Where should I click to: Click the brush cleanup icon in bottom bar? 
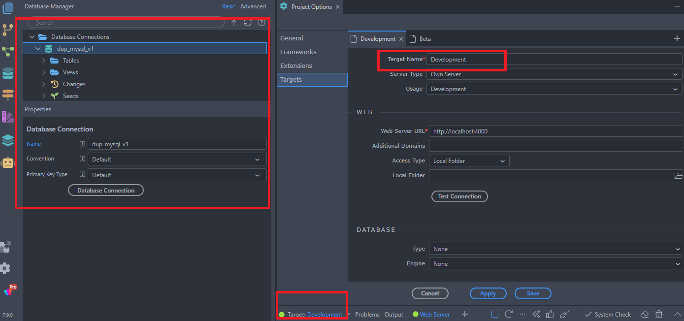coord(565,314)
